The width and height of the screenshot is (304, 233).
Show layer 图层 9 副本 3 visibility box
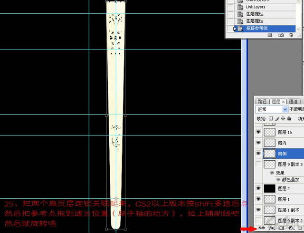tap(258, 164)
